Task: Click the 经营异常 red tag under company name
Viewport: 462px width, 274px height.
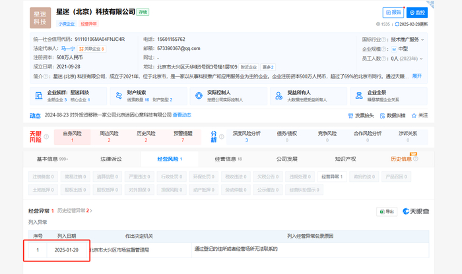Action: click(88, 24)
